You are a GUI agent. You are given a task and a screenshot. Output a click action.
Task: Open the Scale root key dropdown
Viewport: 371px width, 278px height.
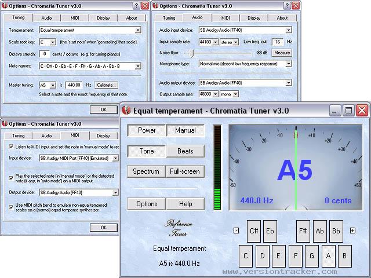(x=53, y=42)
